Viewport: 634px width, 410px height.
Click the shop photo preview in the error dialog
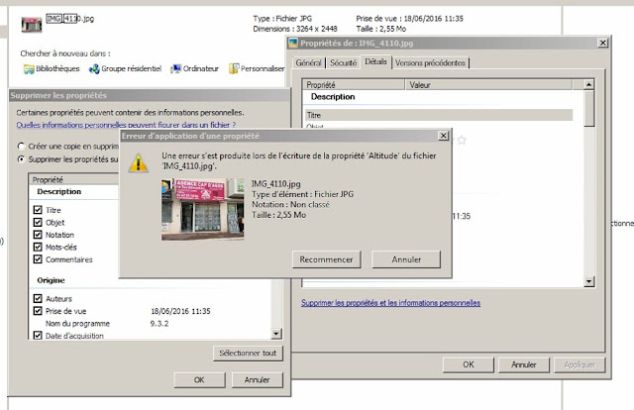pos(202,209)
